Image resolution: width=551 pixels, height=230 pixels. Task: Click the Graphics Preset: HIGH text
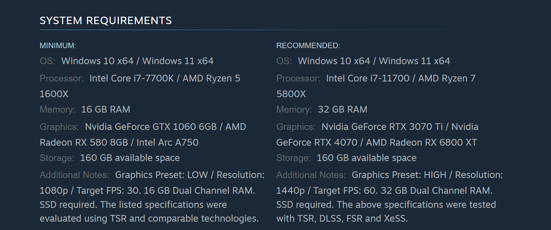tap(399, 175)
